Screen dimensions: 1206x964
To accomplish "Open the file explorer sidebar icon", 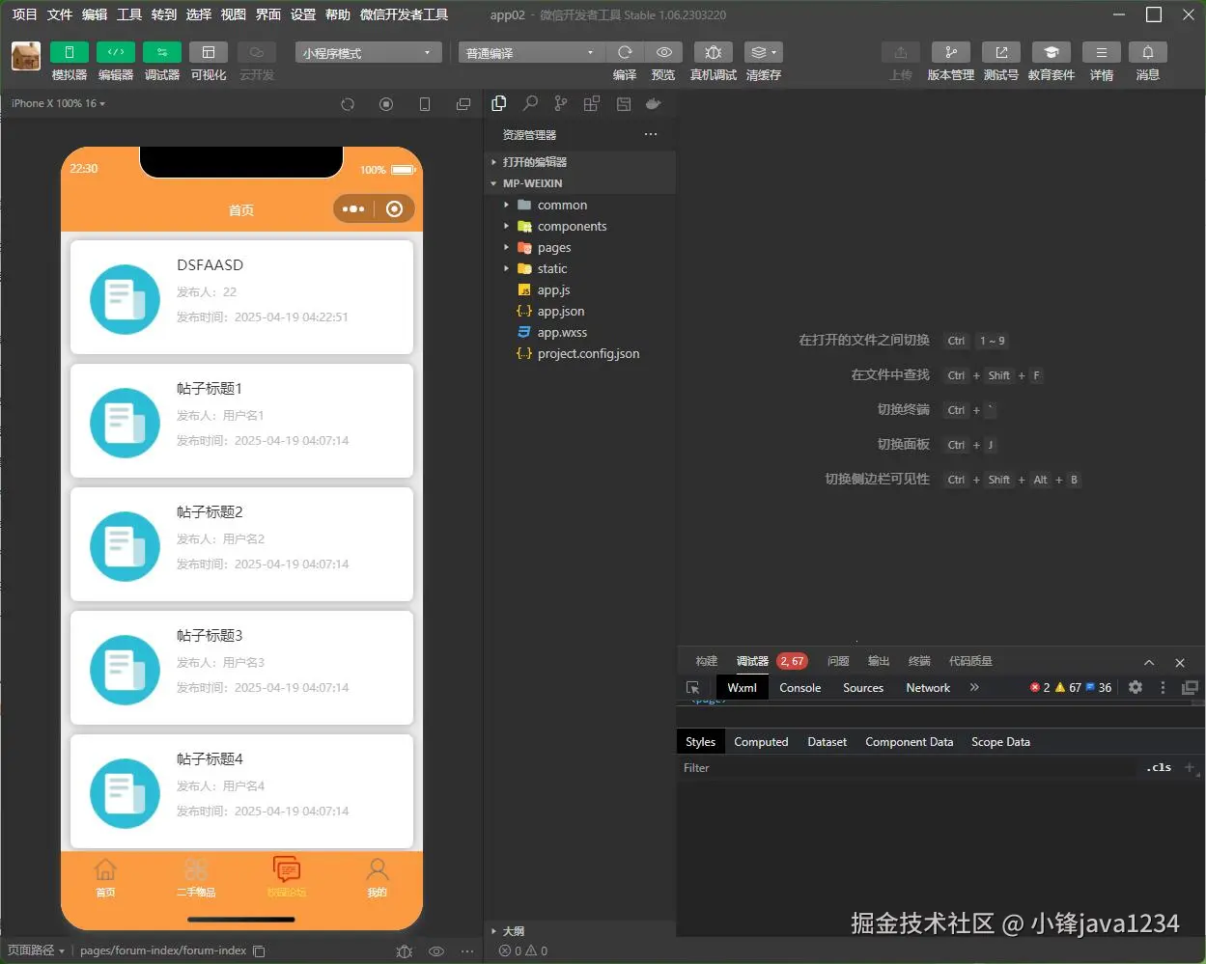I will coord(499,103).
